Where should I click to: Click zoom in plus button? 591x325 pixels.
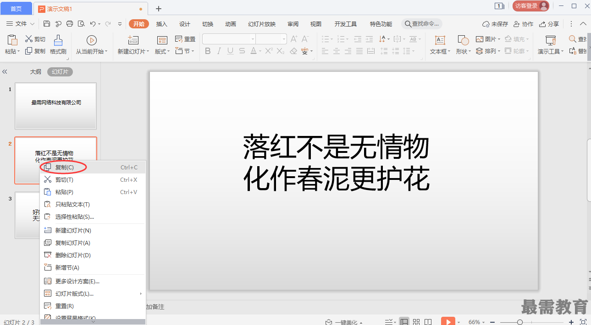571,322
